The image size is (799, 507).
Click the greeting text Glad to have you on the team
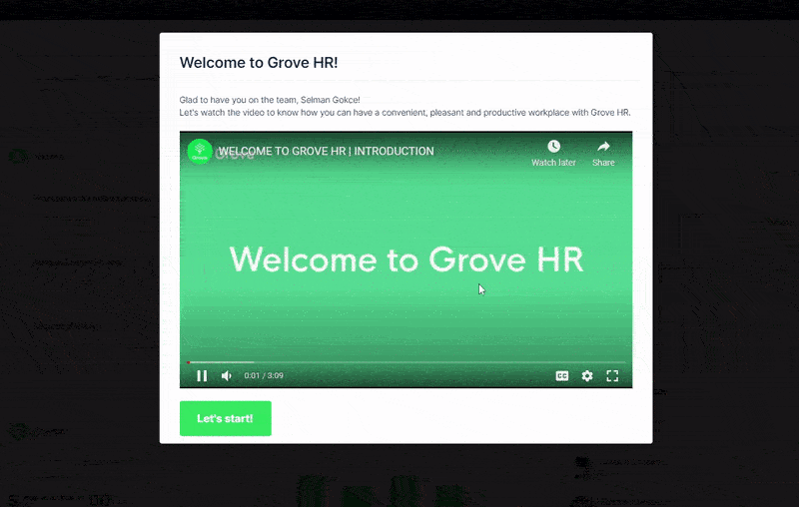tap(270, 100)
